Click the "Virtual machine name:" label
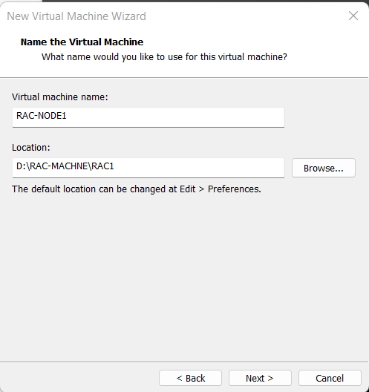This screenshot has width=369, height=392. (60, 97)
